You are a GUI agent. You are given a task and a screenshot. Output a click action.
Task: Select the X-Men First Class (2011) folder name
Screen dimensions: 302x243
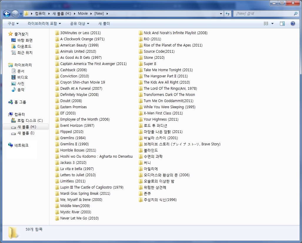coord(163,113)
